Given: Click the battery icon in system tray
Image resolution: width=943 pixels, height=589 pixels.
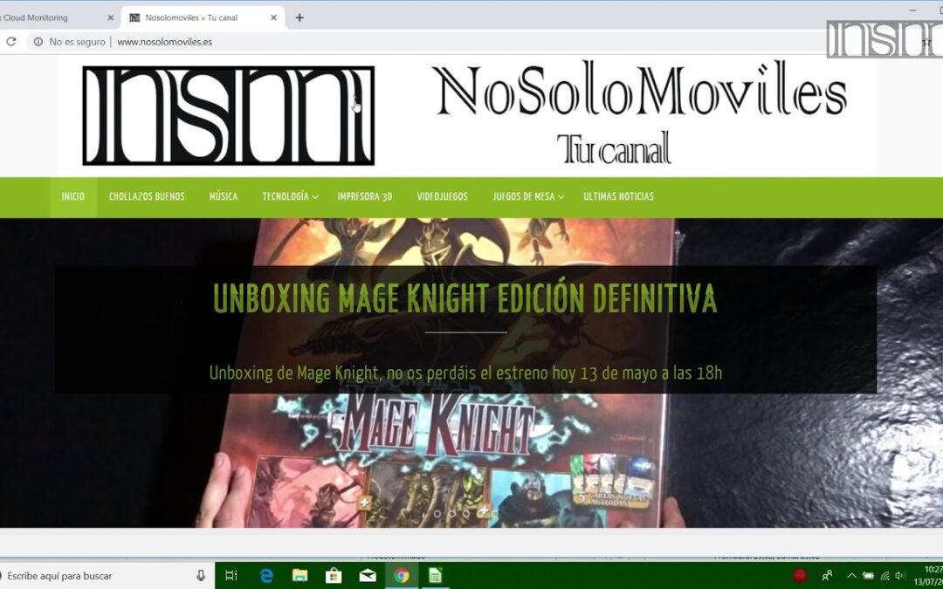Looking at the screenshot, I should [868, 576].
